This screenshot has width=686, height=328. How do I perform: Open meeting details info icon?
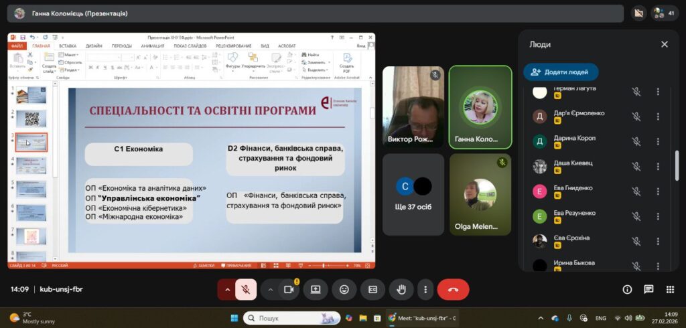tap(627, 289)
